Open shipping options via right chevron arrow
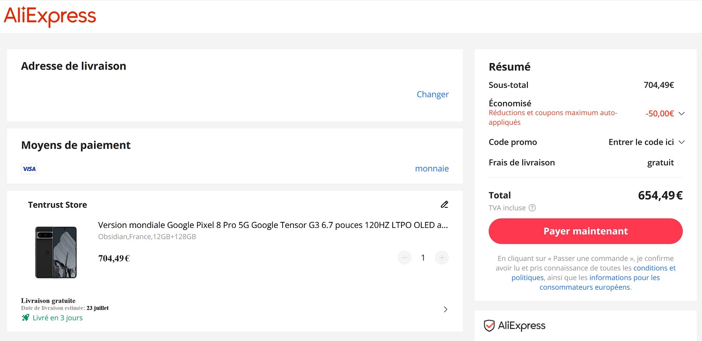The width and height of the screenshot is (702, 341). coord(445,309)
